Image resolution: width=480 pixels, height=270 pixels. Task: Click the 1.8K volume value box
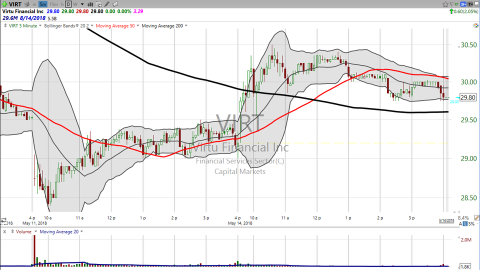pyautogui.click(x=465, y=266)
